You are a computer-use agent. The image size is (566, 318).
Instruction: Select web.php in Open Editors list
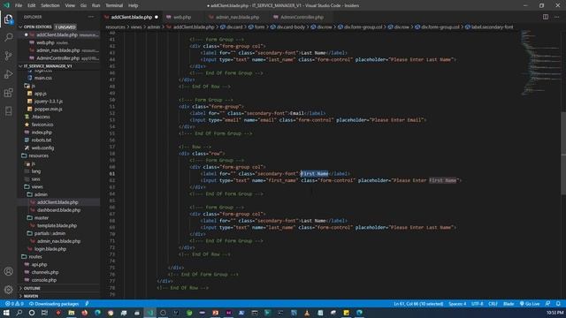[x=45, y=42]
